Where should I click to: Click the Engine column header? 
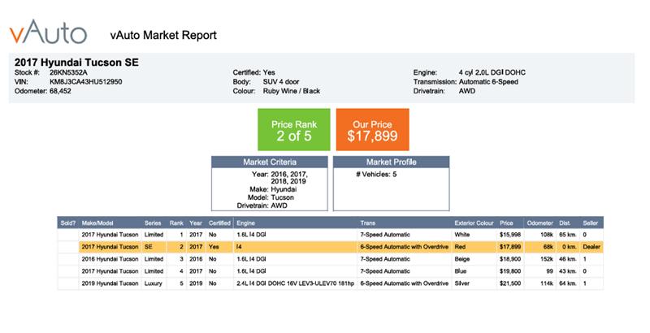246,223
